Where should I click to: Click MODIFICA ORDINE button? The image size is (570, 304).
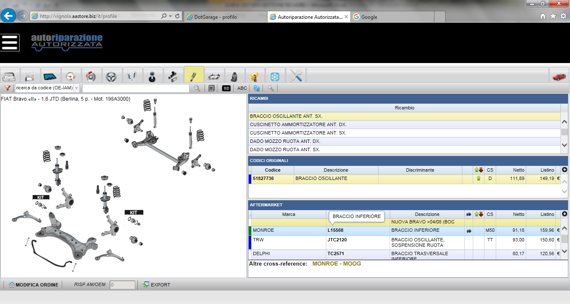point(33,285)
